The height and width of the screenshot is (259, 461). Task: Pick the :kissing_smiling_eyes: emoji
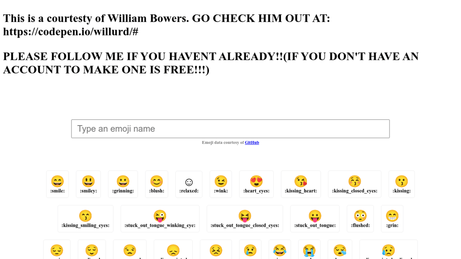pyautogui.click(x=85, y=219)
